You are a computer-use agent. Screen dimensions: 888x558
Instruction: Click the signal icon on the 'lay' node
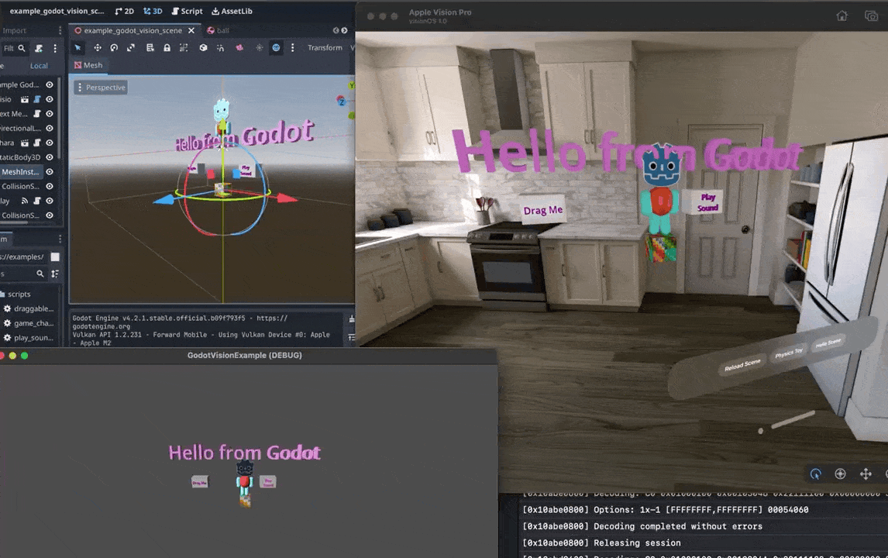click(24, 201)
